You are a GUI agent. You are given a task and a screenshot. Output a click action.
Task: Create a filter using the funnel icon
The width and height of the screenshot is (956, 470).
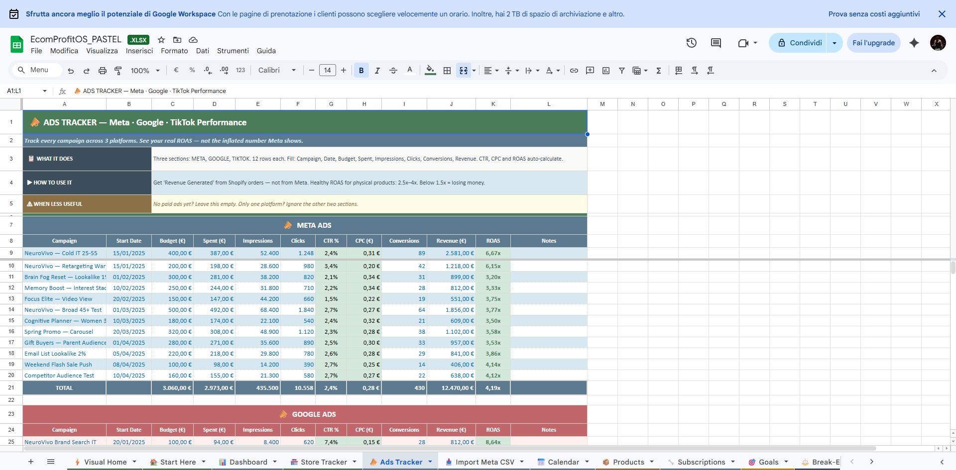tap(622, 70)
